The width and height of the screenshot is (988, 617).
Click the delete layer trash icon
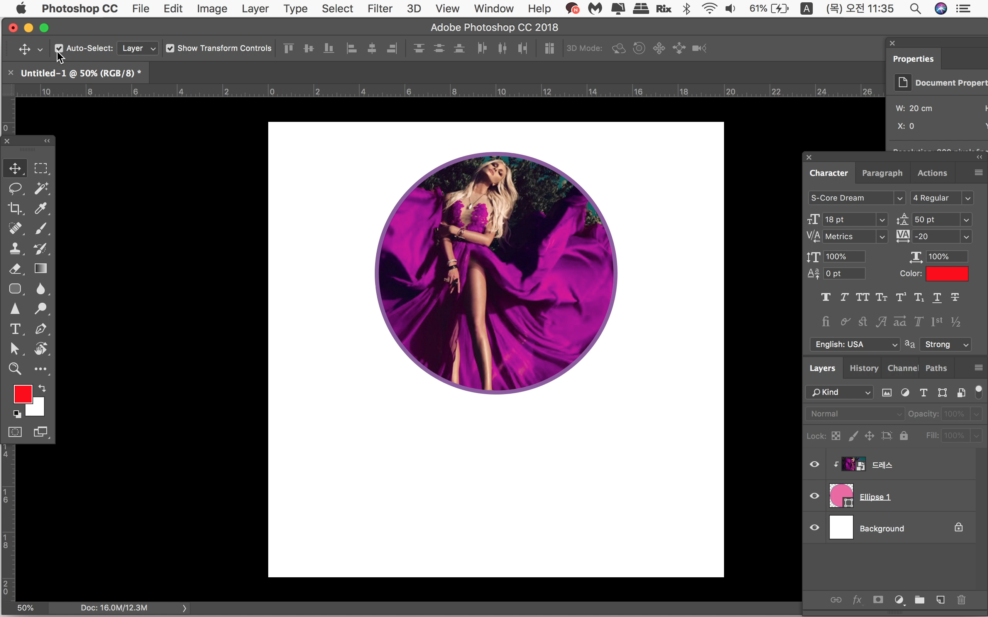961,600
